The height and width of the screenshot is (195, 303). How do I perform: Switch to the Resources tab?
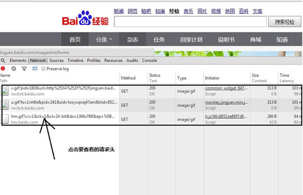click(113, 61)
